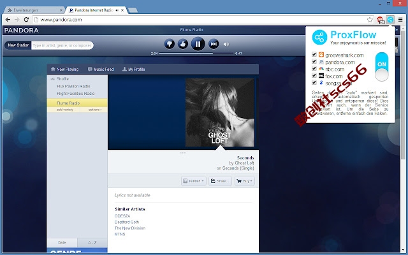Click the thumbs down button
This screenshot has width=408, height=255.
click(169, 44)
